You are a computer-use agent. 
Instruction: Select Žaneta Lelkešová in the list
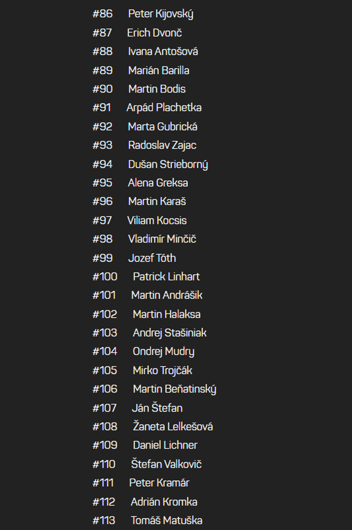172,426
